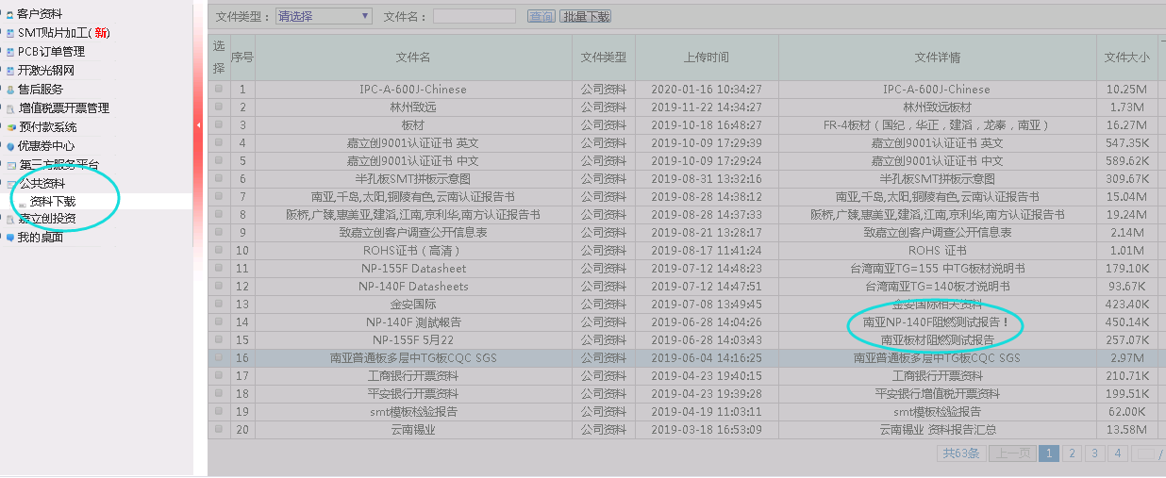Viewport: 1166px width, 478px height.
Task: Open 资料下载 in the sidebar
Action: pyautogui.click(x=53, y=202)
